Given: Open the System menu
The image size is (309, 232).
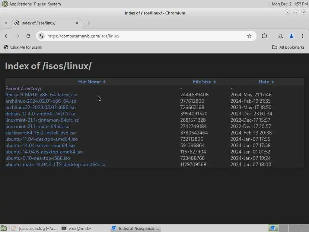Looking at the screenshot, I should 54,4.
